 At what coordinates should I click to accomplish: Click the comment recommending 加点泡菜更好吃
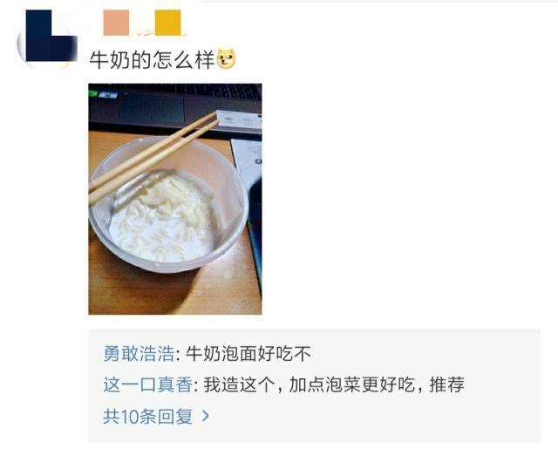point(334,384)
